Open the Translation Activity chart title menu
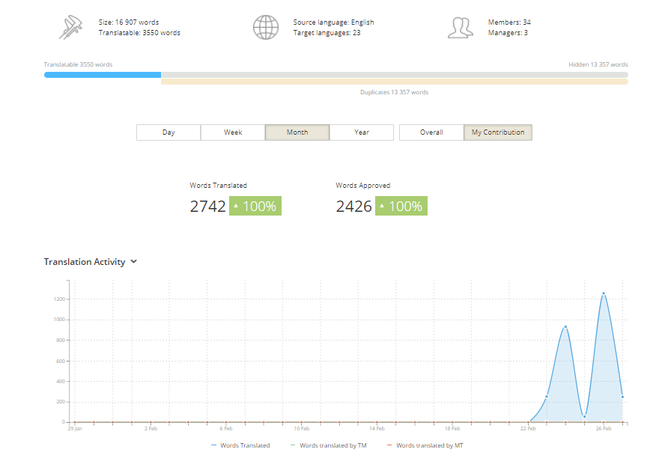The width and height of the screenshot is (671, 476). coord(85,262)
